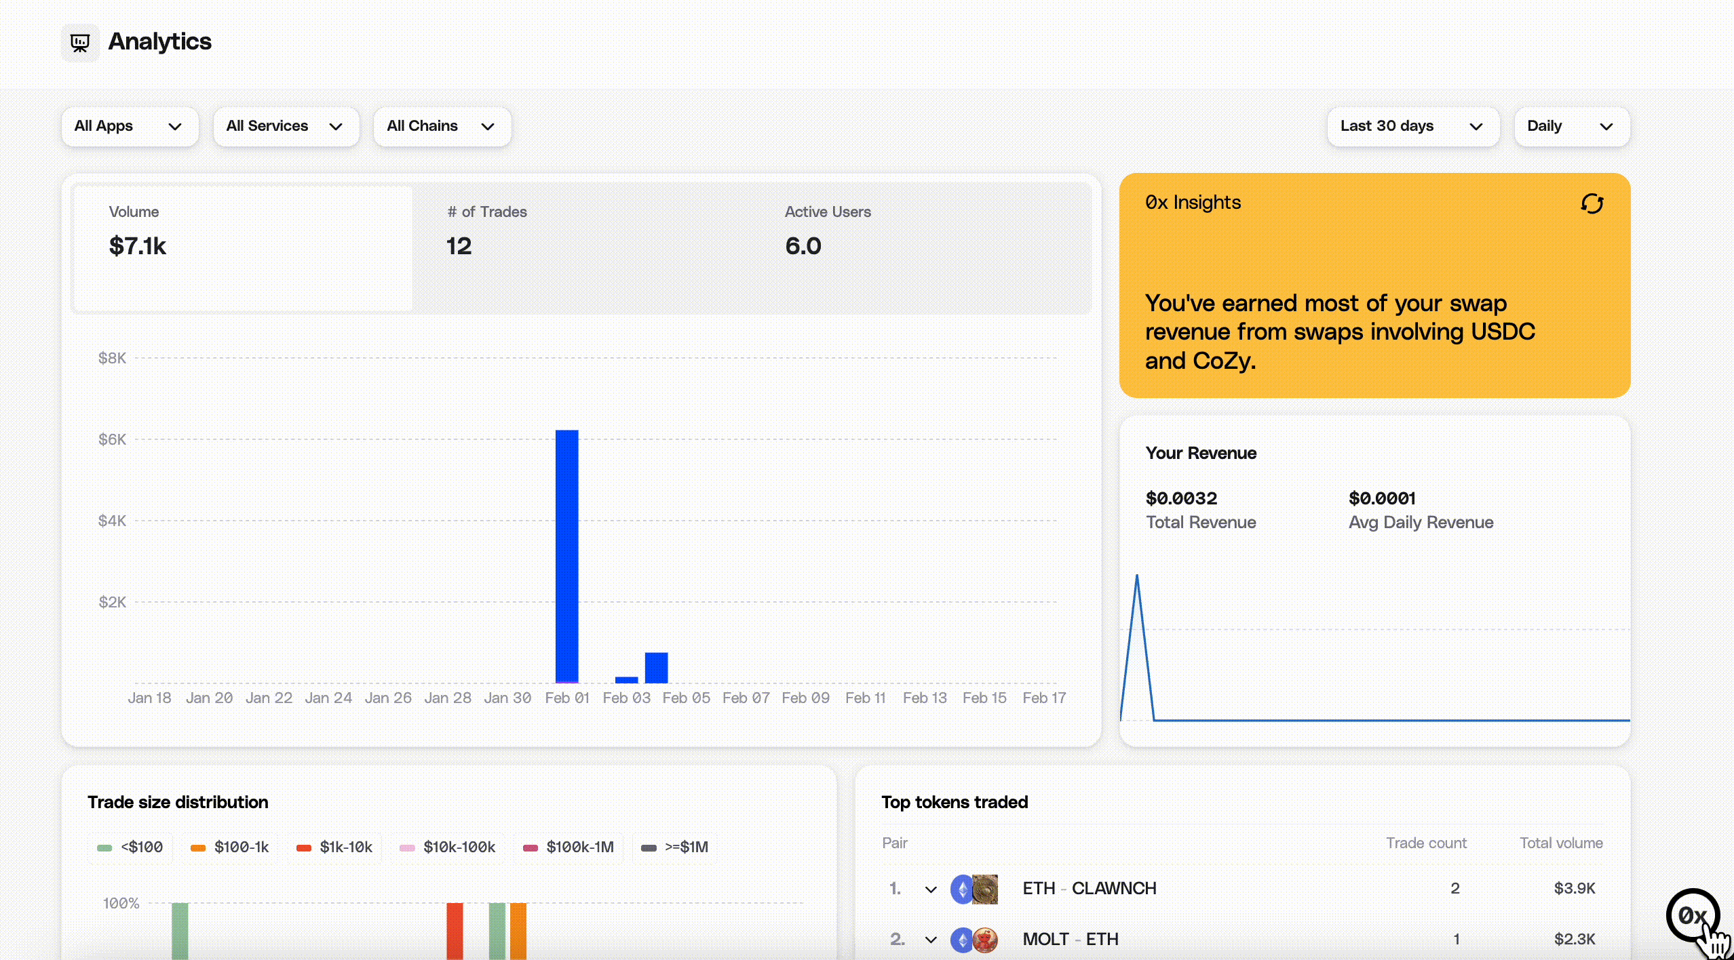Screen dimensions: 1734x960
Task: Expand the MOLT - ETH row chevron
Action: click(931, 940)
